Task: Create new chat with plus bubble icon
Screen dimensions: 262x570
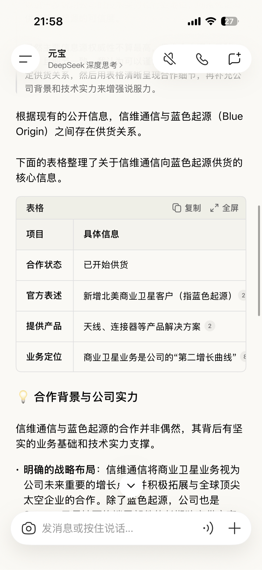Action: tap(234, 59)
